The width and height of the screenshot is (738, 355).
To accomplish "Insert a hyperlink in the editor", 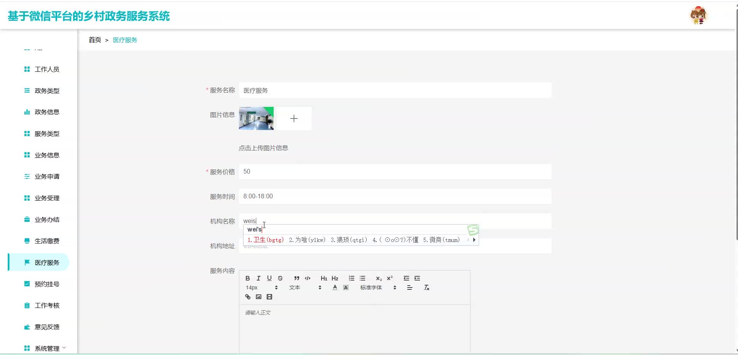I will [248, 297].
